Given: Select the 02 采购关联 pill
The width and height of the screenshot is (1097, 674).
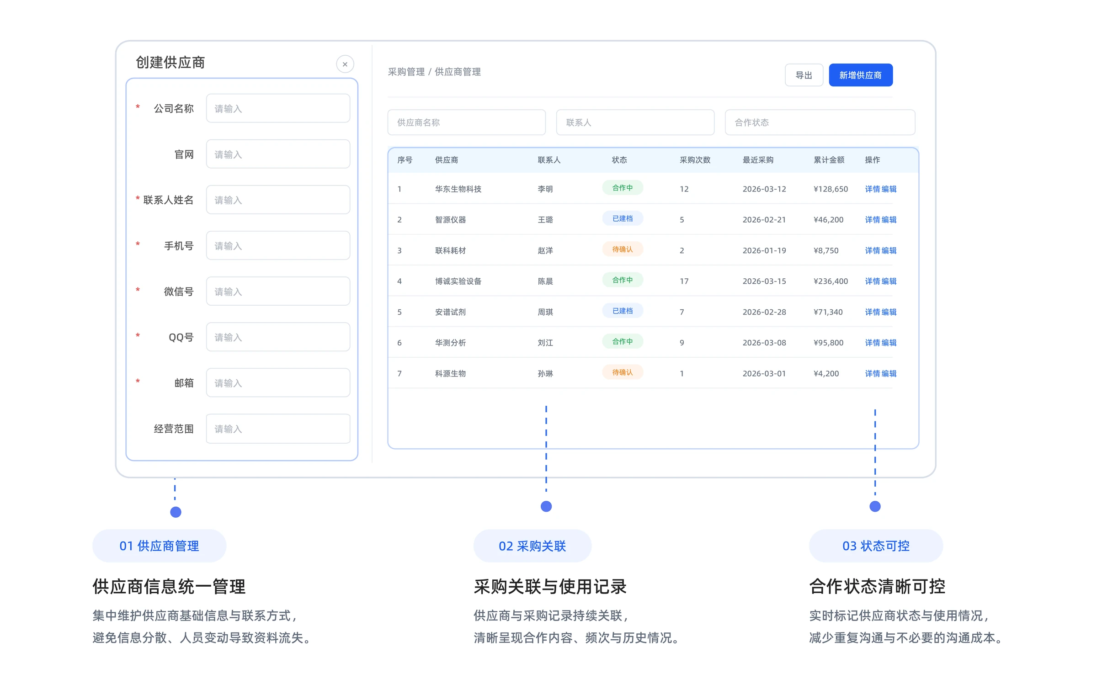Looking at the screenshot, I should point(533,546).
